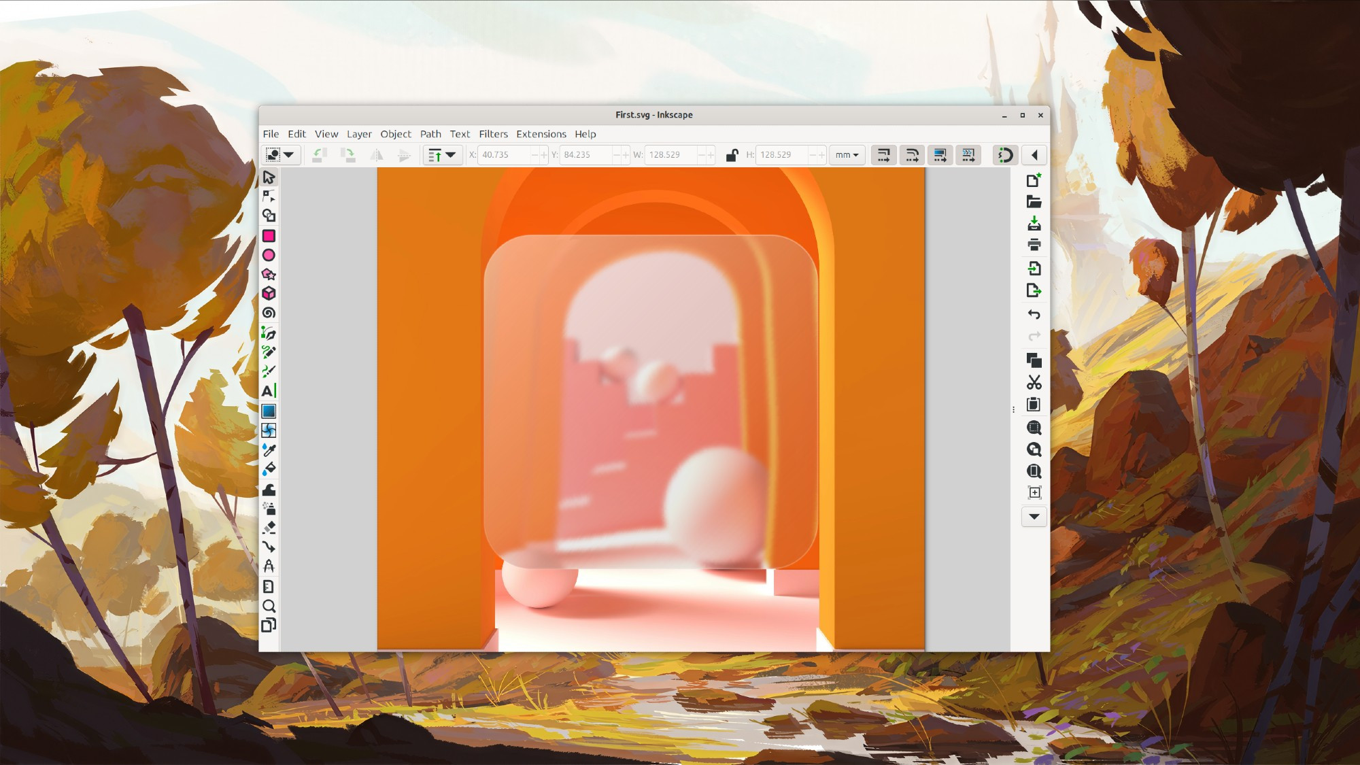This screenshot has height=765, width=1360.
Task: Open the Object menu
Action: (x=396, y=134)
